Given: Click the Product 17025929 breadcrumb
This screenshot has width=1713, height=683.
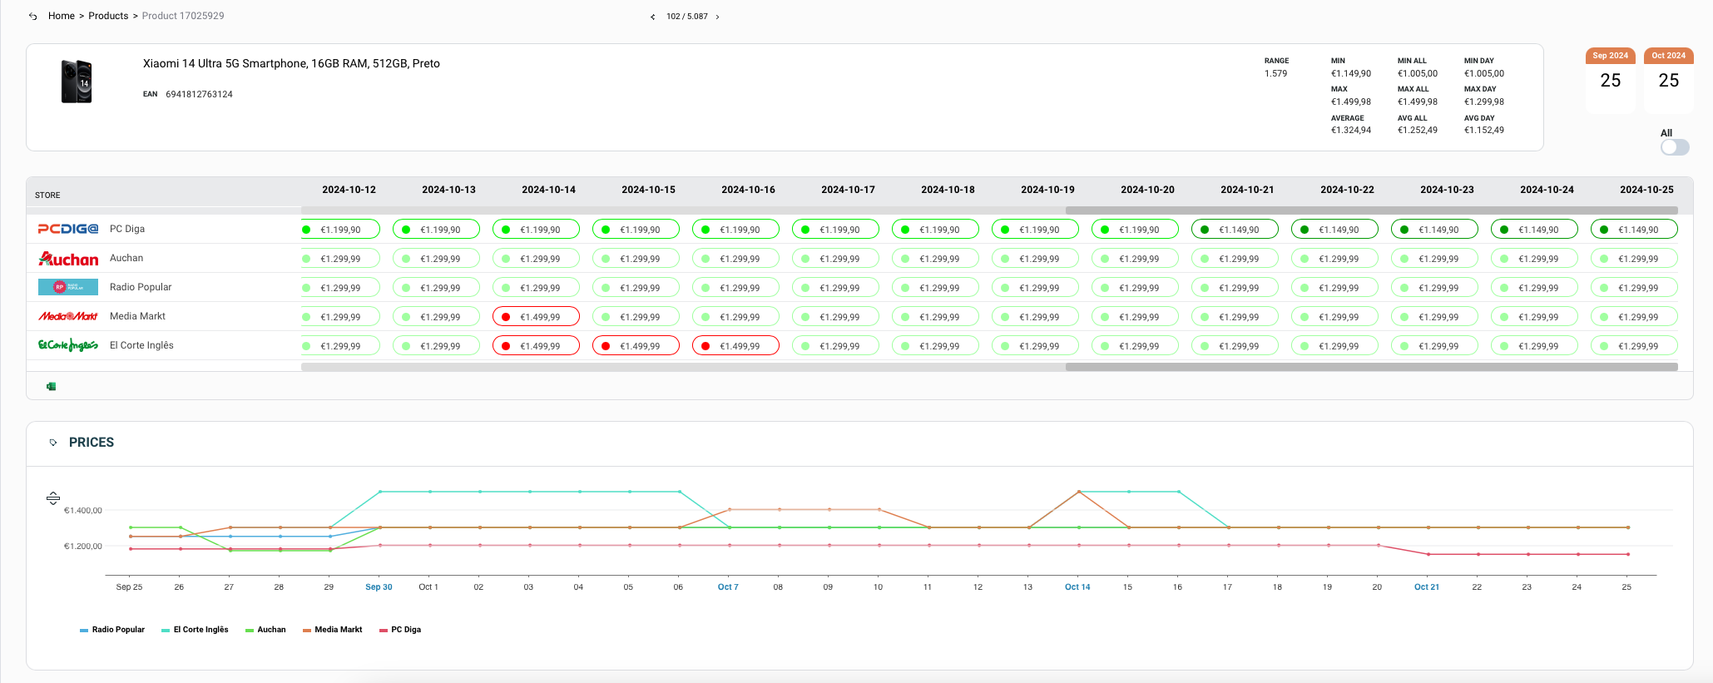Looking at the screenshot, I should pyautogui.click(x=183, y=16).
